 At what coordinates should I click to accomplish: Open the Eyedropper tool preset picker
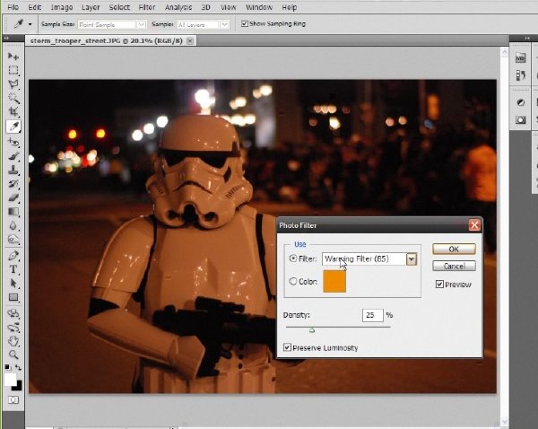[x=30, y=24]
